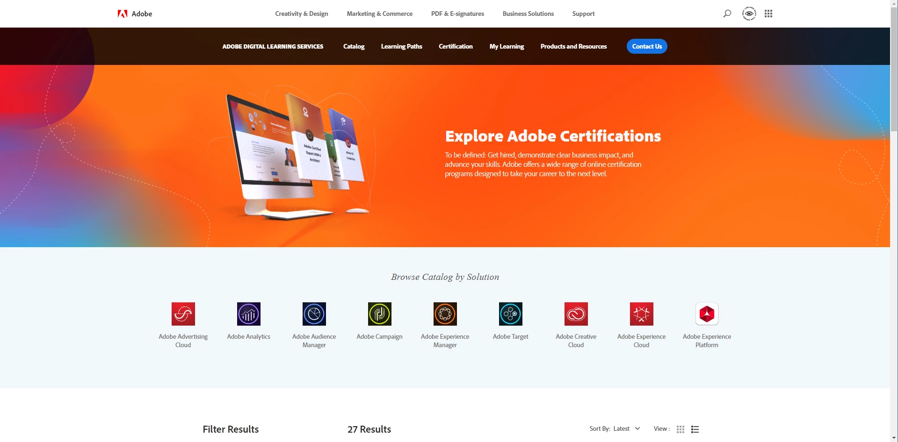Select the Adobe Experience Manager icon
This screenshot has height=442, width=898.
[445, 314]
